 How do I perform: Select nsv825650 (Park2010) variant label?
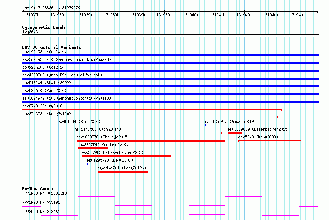44,90
